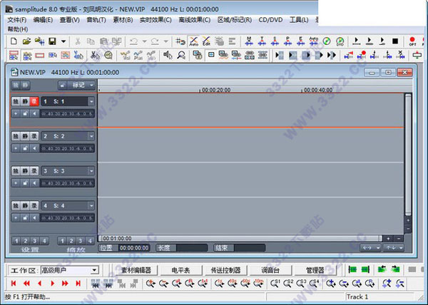Save project with the floppy disk icon

[52, 41]
